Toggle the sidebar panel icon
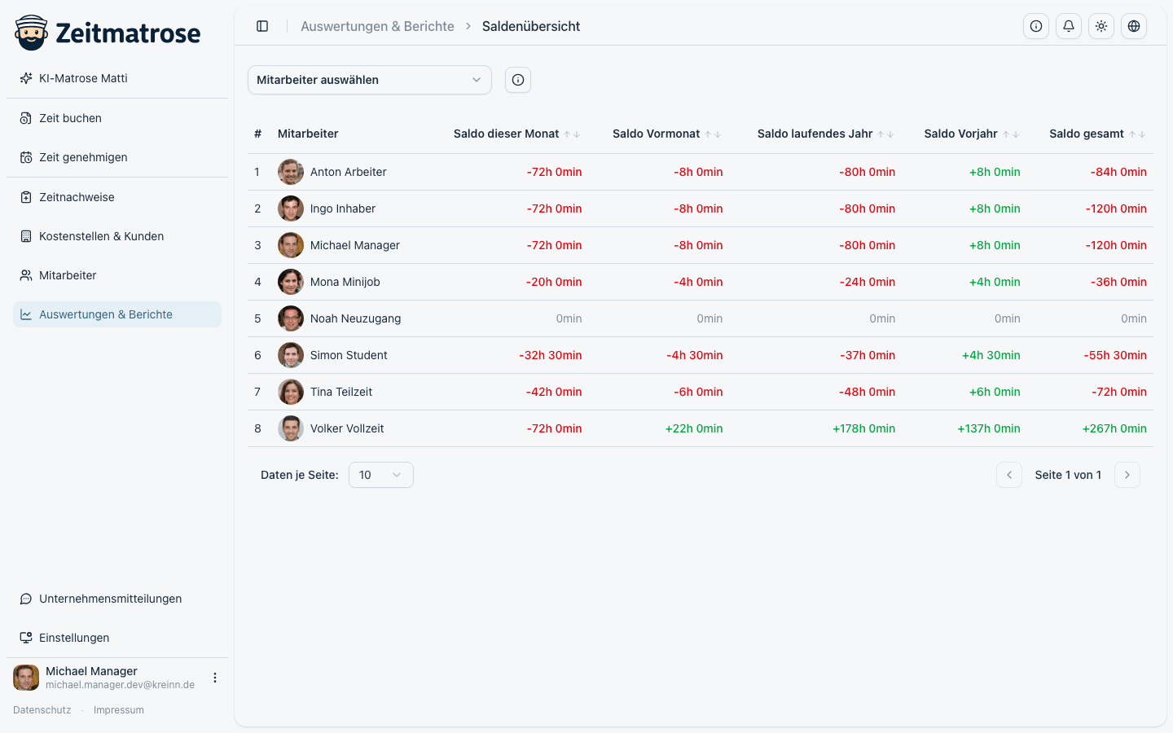The width and height of the screenshot is (1173, 733). click(262, 26)
